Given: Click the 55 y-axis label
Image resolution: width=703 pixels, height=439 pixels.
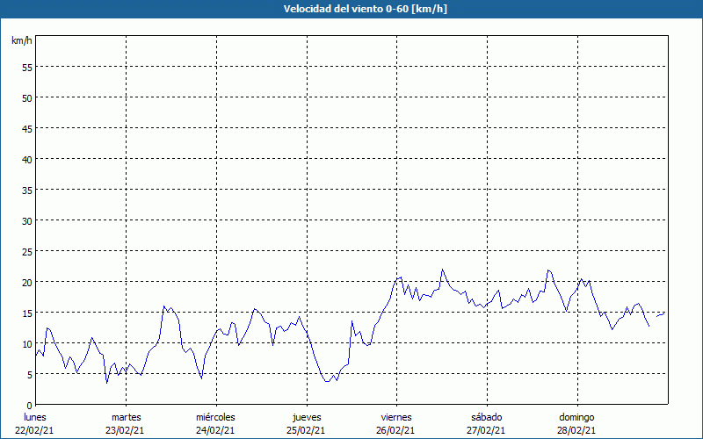Looking at the screenshot, I should 27,68.
